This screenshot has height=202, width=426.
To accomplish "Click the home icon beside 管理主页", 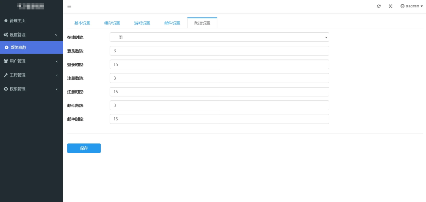I will click(x=6, y=21).
